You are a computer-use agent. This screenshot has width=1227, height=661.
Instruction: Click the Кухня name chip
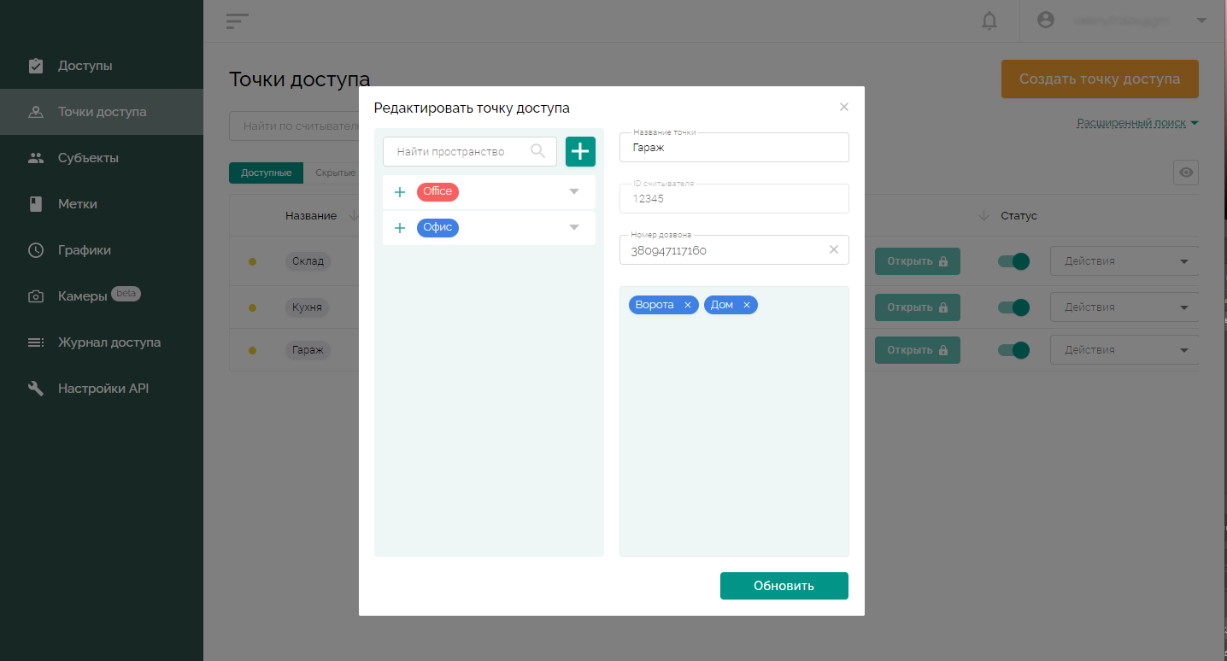(x=308, y=307)
